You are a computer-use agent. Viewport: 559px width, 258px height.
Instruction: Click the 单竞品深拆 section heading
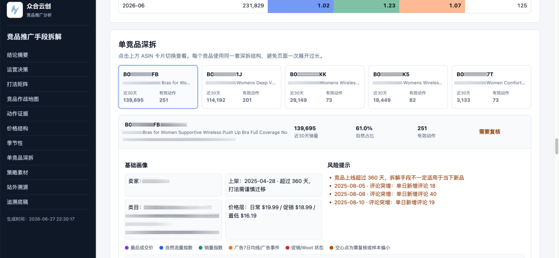click(137, 44)
